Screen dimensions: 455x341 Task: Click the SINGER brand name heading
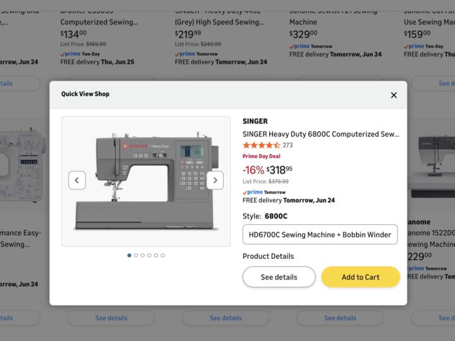point(255,121)
